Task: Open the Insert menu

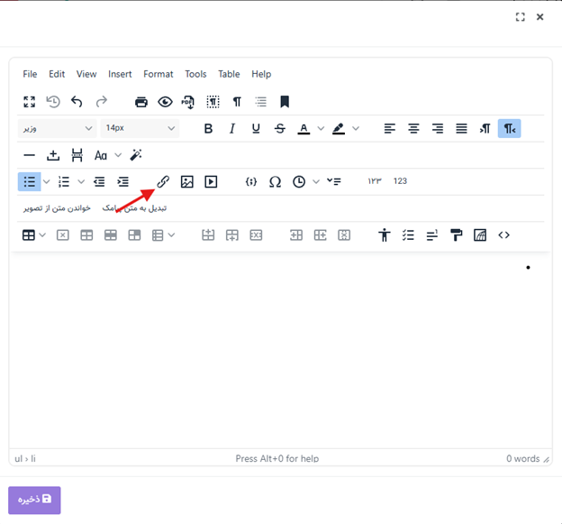Action: click(120, 74)
